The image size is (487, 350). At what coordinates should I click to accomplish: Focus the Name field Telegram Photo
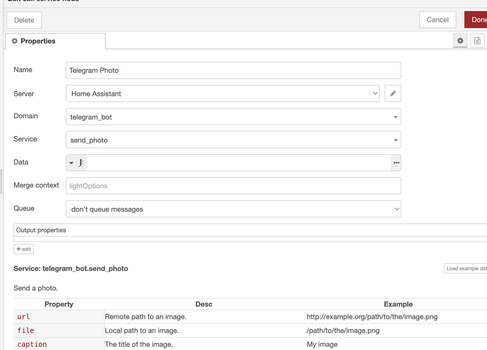233,70
